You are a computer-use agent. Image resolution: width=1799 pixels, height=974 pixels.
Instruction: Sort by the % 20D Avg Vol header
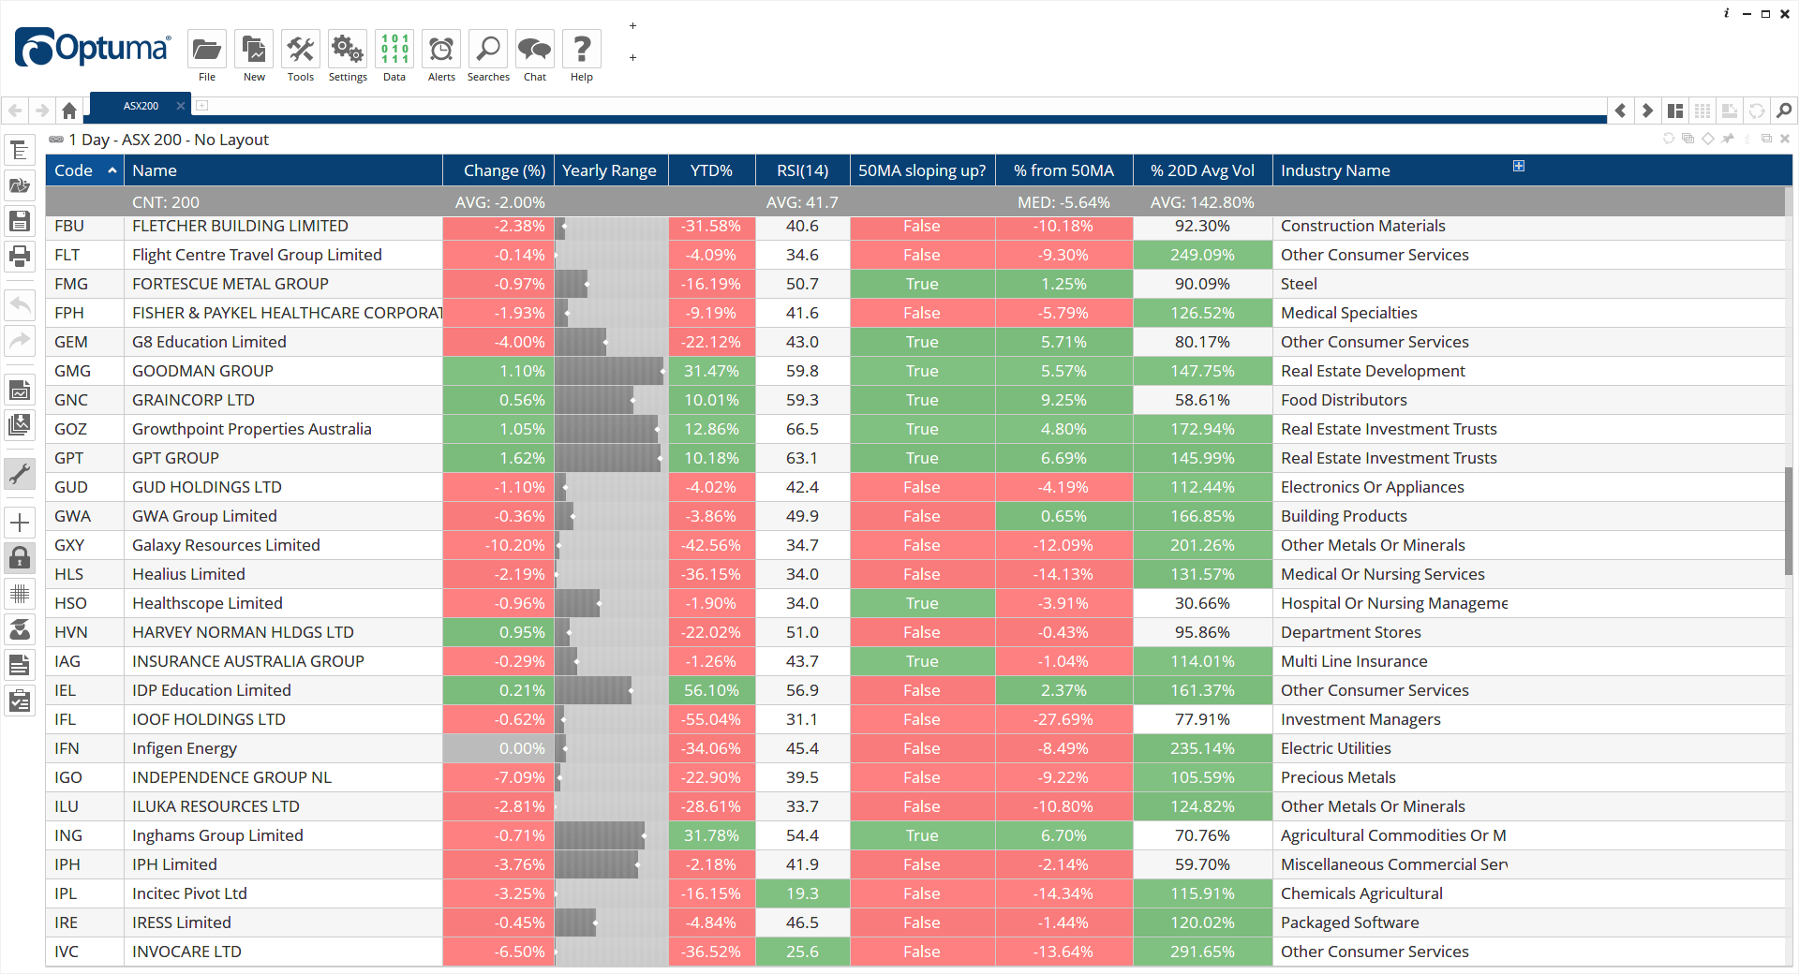(1203, 170)
